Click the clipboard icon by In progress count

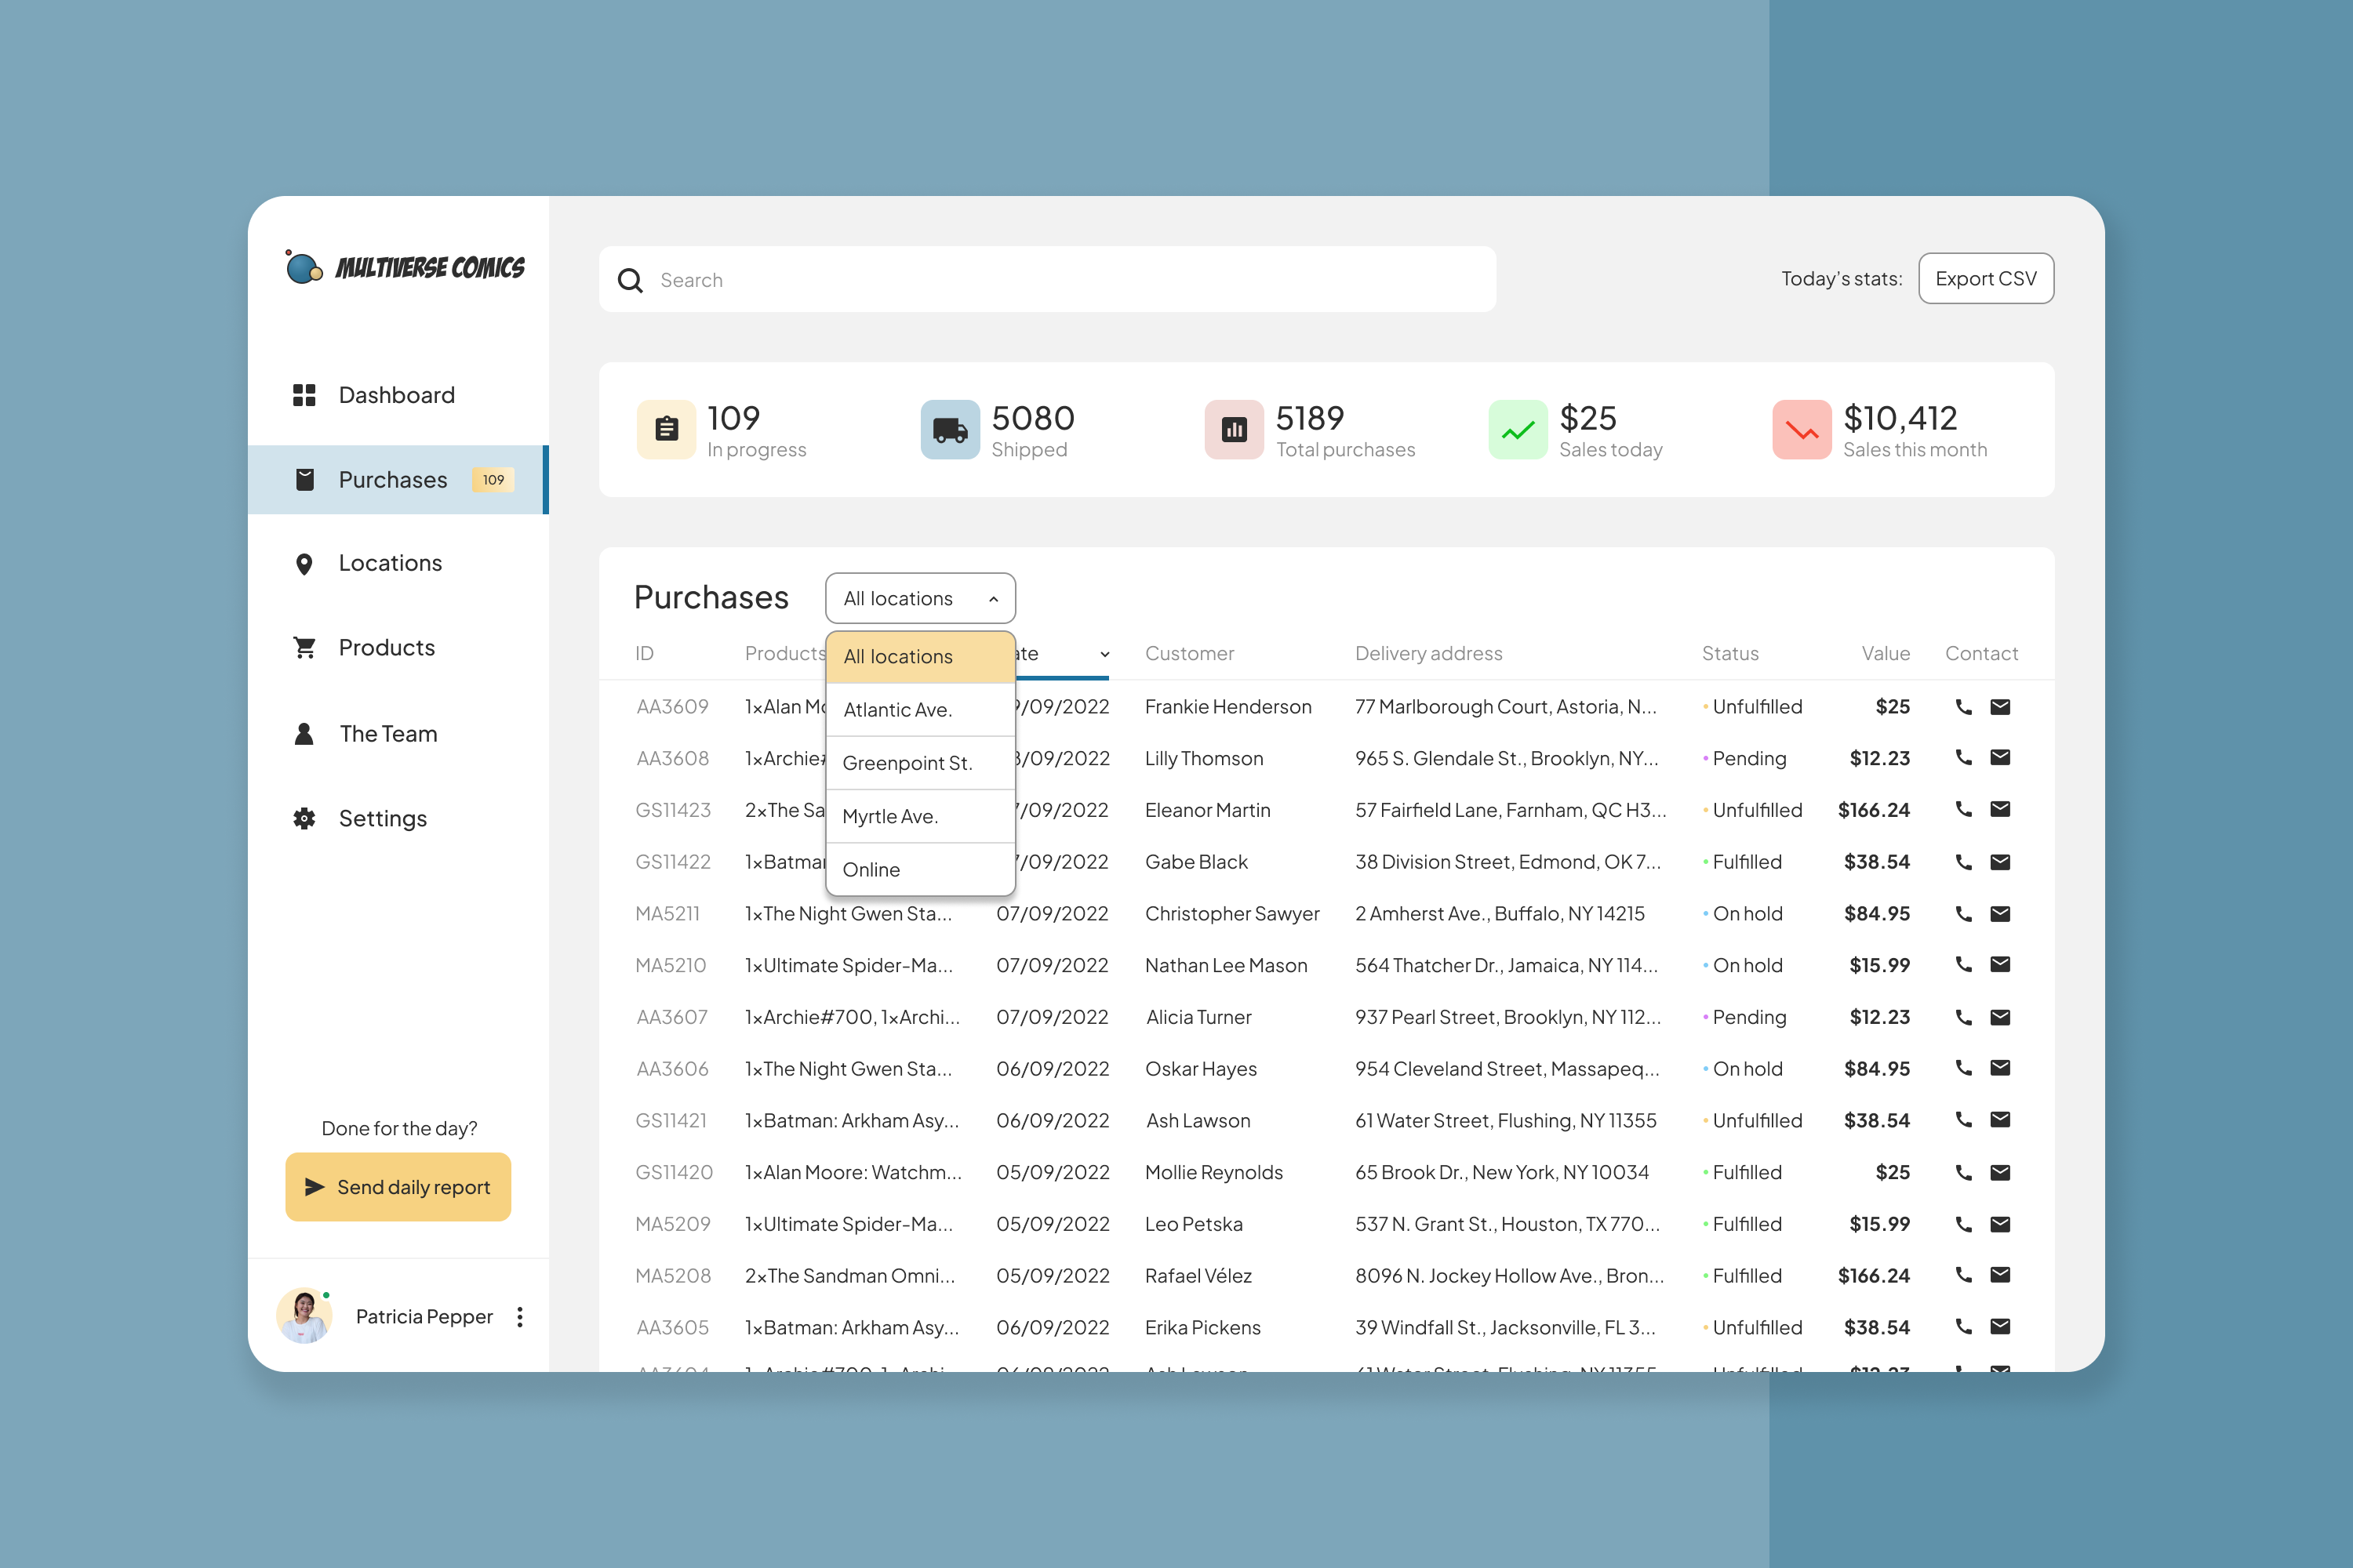point(666,429)
